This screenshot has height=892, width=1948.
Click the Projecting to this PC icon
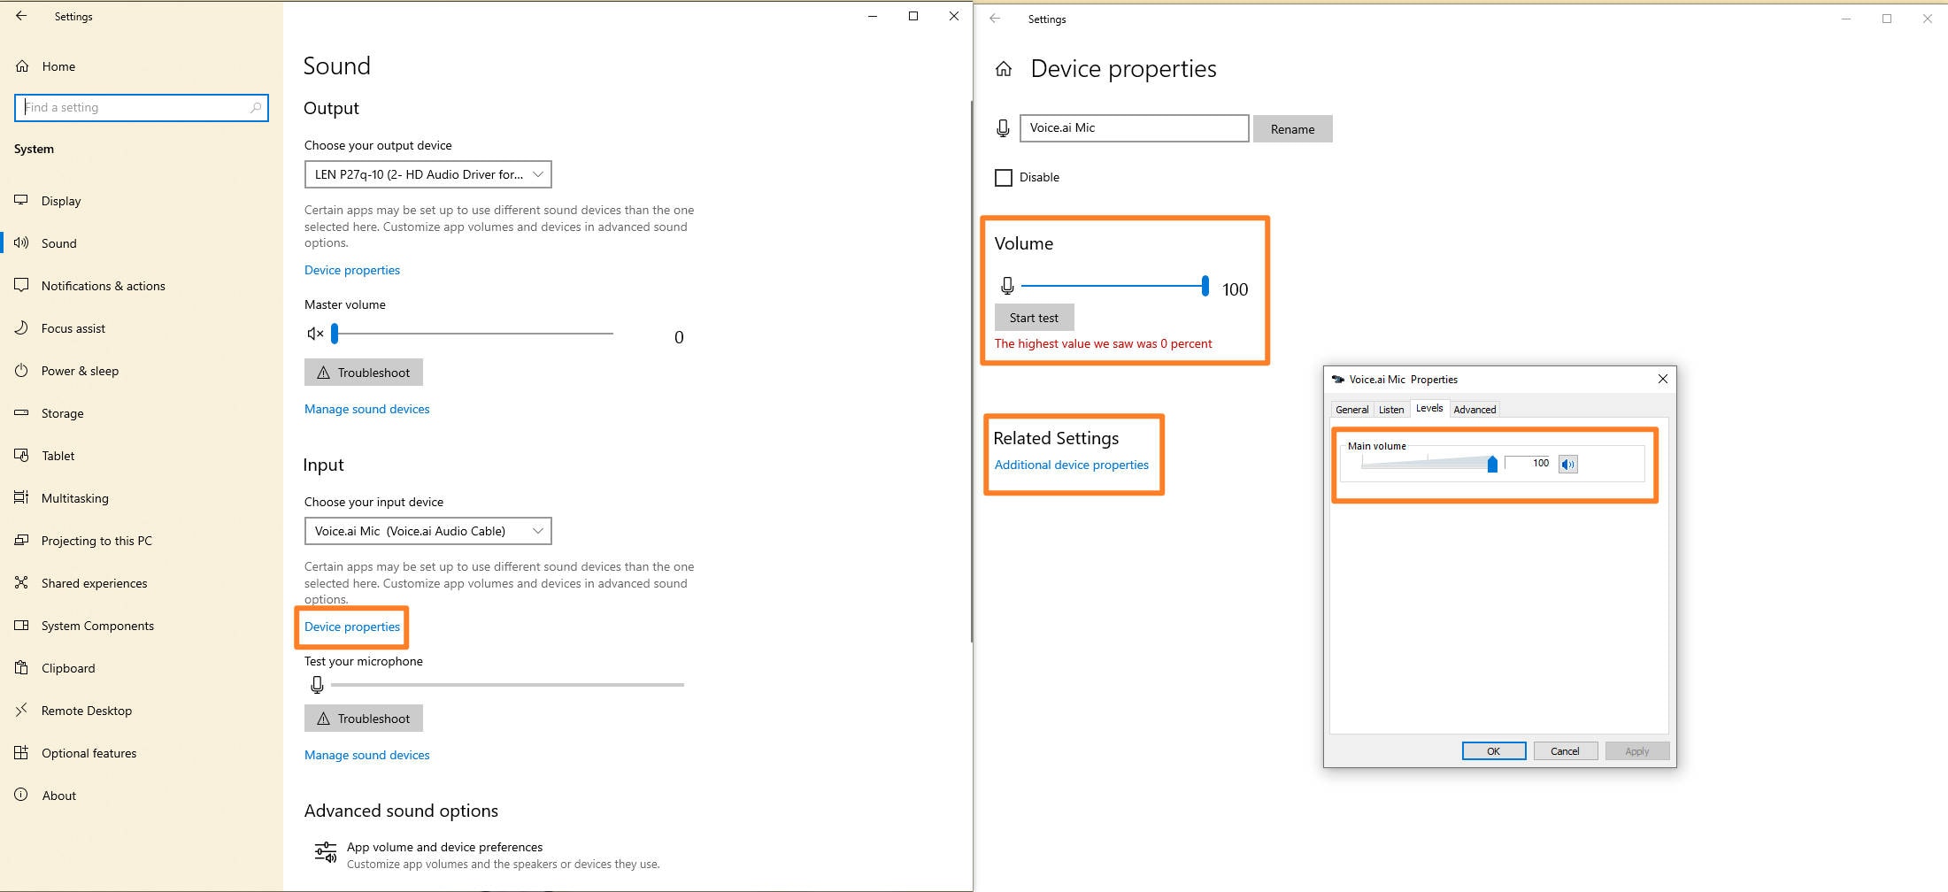pyautogui.click(x=22, y=541)
